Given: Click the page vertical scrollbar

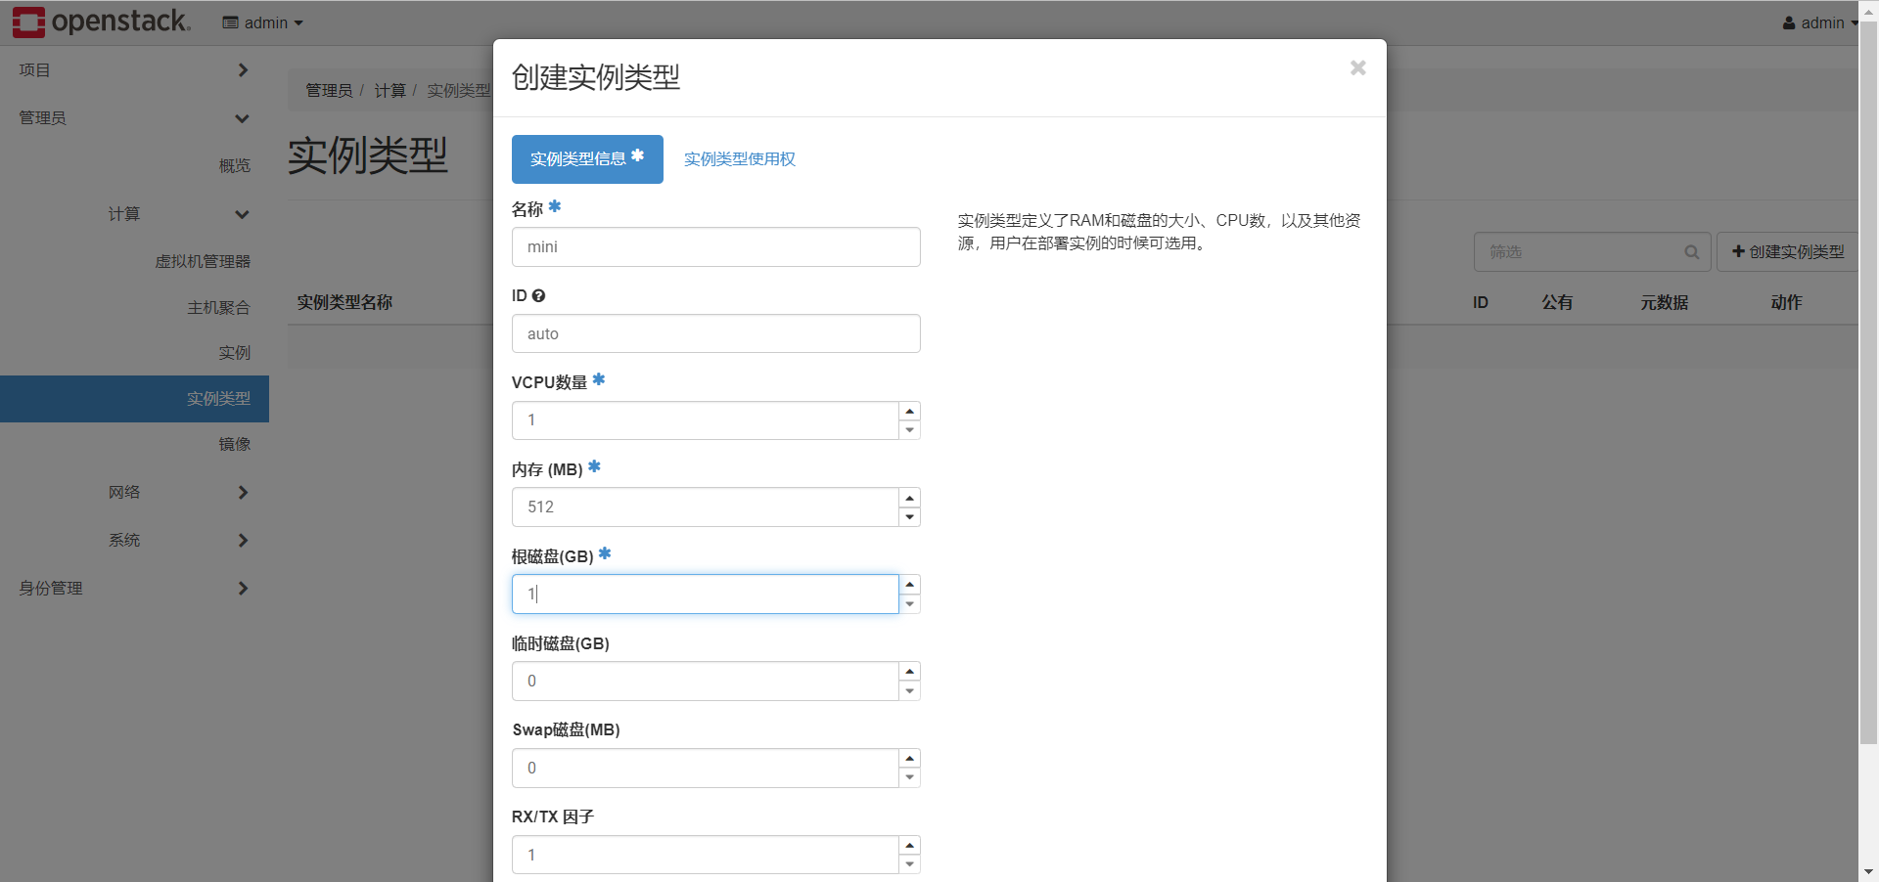Looking at the screenshot, I should 1868,381.
